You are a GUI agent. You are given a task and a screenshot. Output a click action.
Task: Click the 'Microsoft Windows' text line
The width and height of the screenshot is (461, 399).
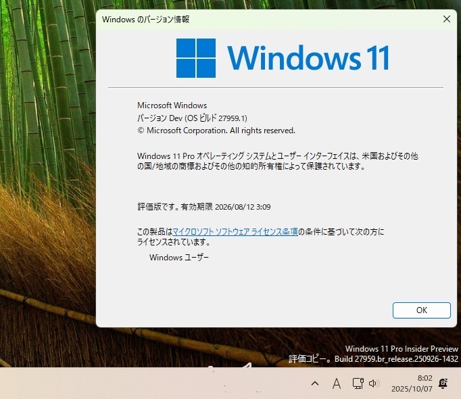click(x=172, y=105)
